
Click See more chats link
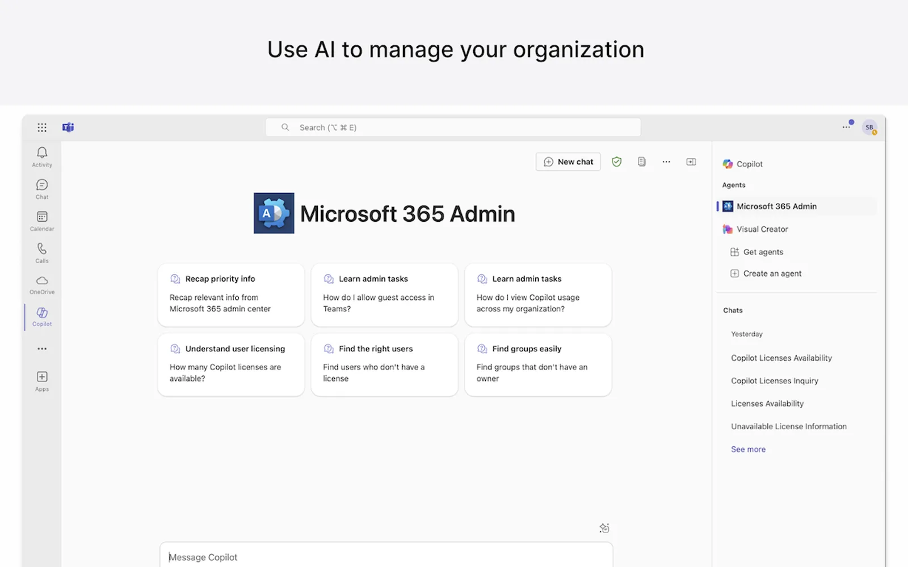pyautogui.click(x=748, y=449)
